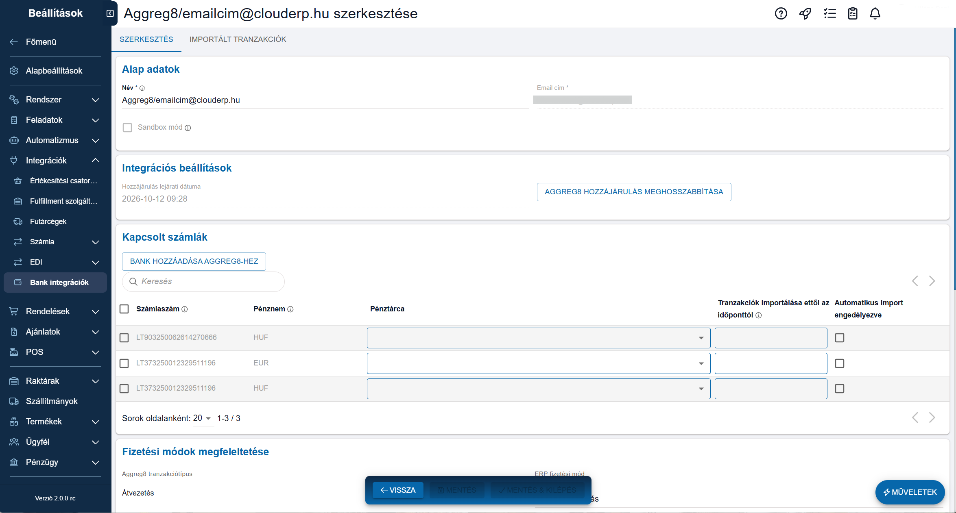Viewport: 956px width, 513px height.
Task: Toggle automatic import for EUR account
Action: pos(840,363)
